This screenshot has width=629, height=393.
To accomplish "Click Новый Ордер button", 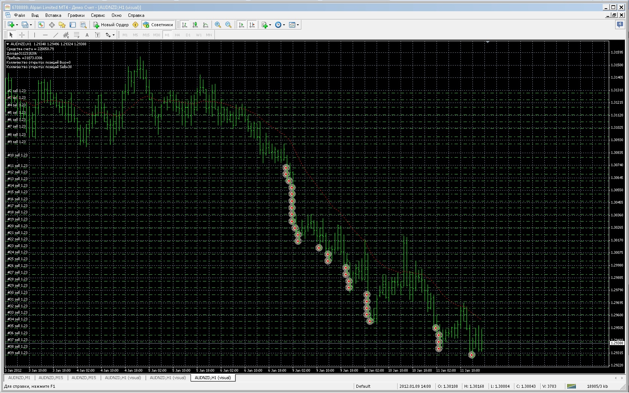I will click(111, 25).
